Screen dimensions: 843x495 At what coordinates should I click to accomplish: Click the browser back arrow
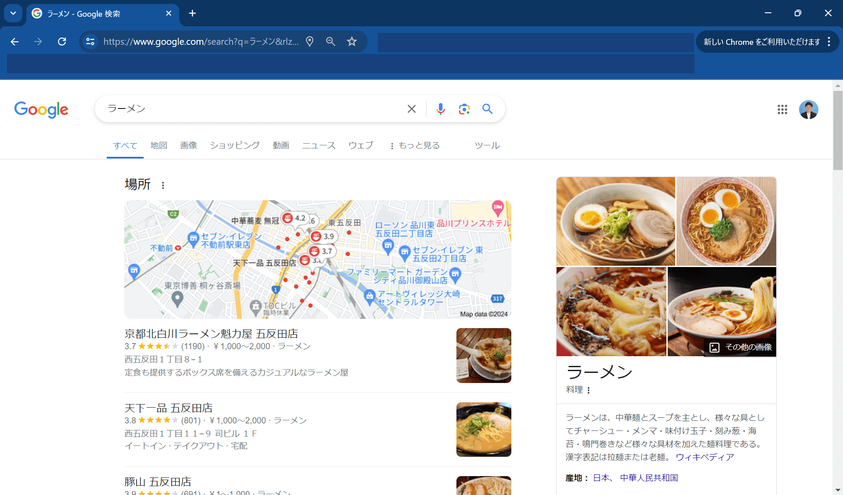point(14,42)
